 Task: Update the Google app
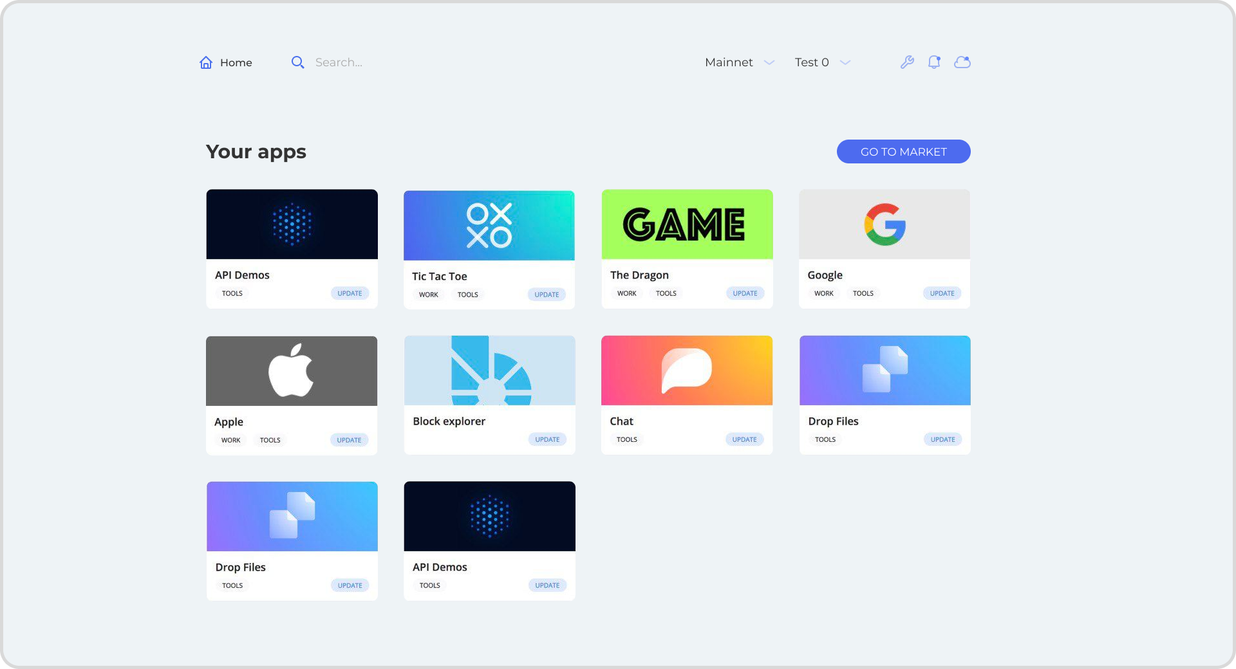tap(942, 293)
